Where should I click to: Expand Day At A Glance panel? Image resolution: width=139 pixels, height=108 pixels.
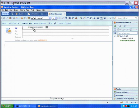click(x=126, y=92)
